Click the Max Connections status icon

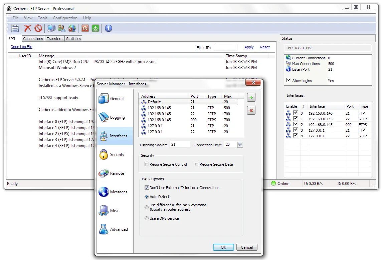(289, 63)
